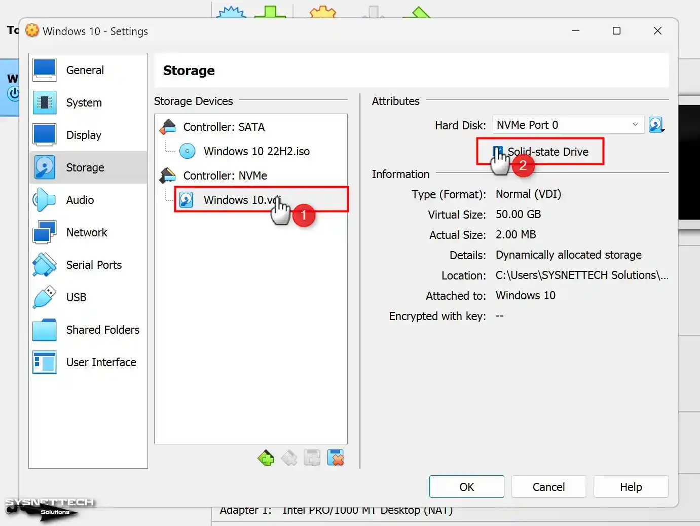Minimize the Windows 10 Settings window
700x526 pixels.
pos(575,31)
